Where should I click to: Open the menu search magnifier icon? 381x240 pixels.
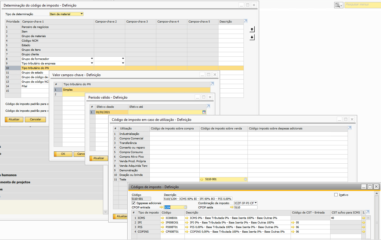click(338, 5)
